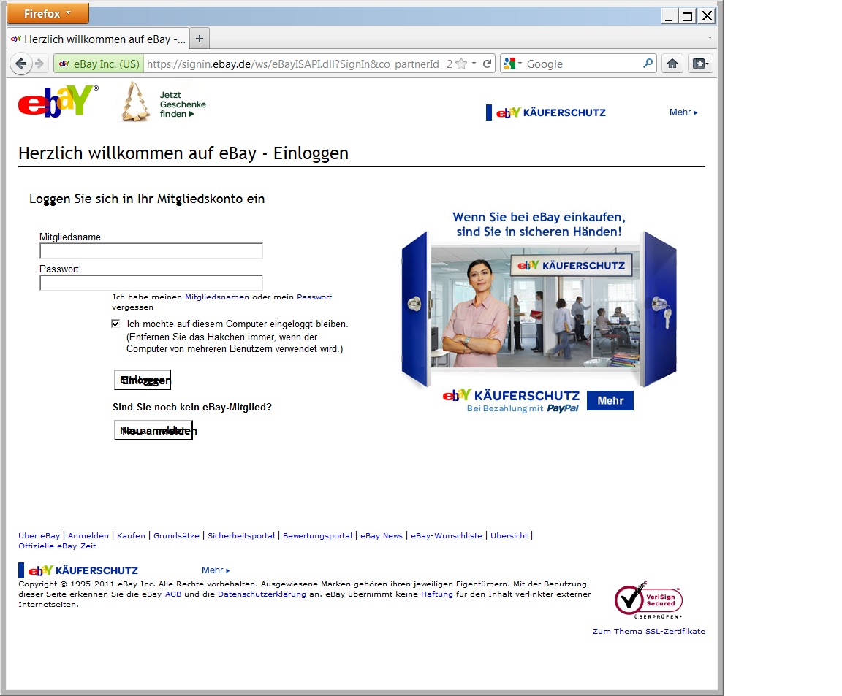This screenshot has height=696, width=842.
Task: Reload the page with the refresh icon
Action: tap(487, 64)
